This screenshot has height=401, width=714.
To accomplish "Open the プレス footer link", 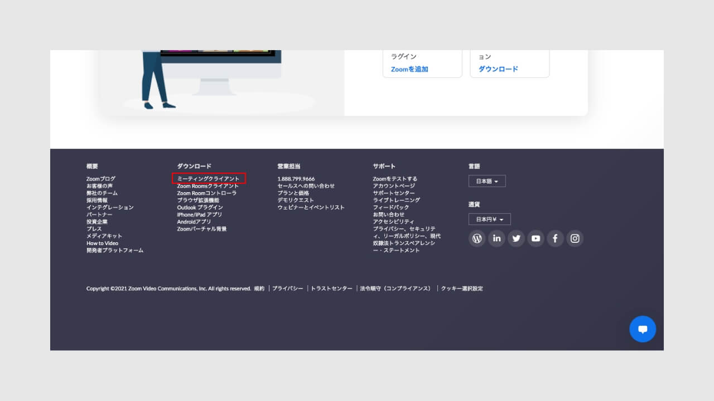I will [94, 229].
